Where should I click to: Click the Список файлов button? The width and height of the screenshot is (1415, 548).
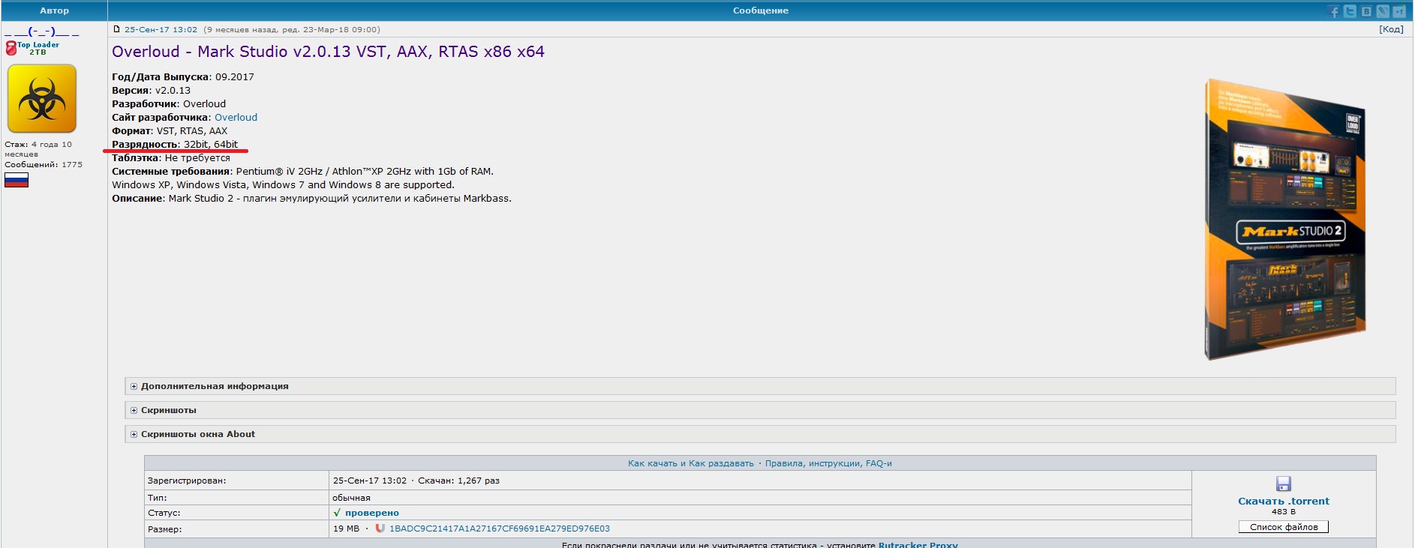click(x=1284, y=527)
